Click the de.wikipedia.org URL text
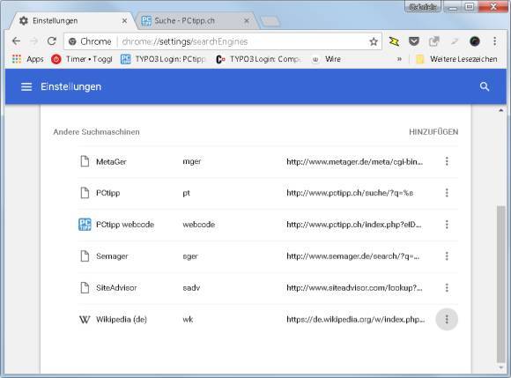Viewport: 511px width, 378px height. click(x=356, y=319)
